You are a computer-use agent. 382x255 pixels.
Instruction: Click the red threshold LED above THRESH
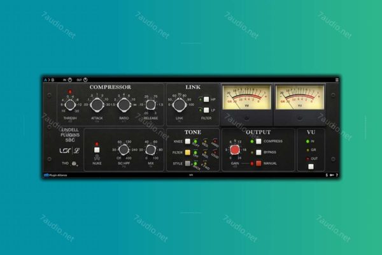(x=70, y=92)
